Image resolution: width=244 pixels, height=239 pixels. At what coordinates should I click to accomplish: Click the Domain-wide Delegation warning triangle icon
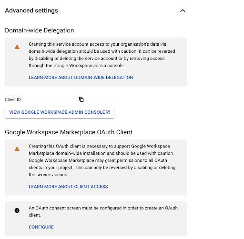[17, 47]
